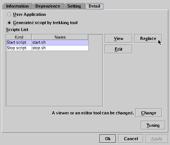Open the Dependence tab
Image resolution: width=170 pixels, height=145 pixels.
(48, 6)
